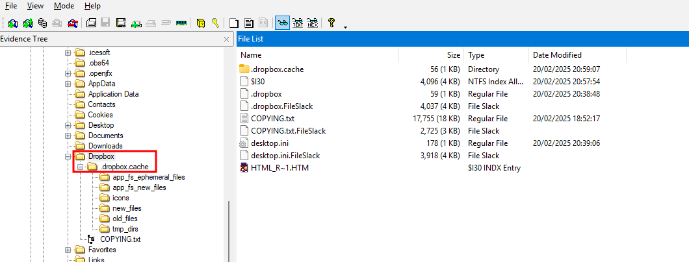Image resolution: width=689 pixels, height=262 pixels.
Task: Select the old_files folder in tree
Action: point(125,219)
